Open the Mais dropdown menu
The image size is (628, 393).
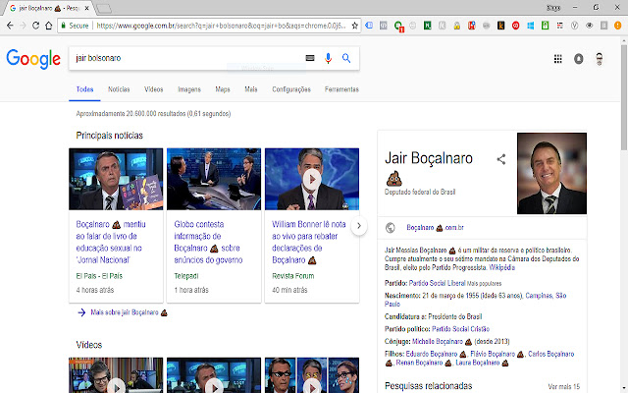(251, 89)
